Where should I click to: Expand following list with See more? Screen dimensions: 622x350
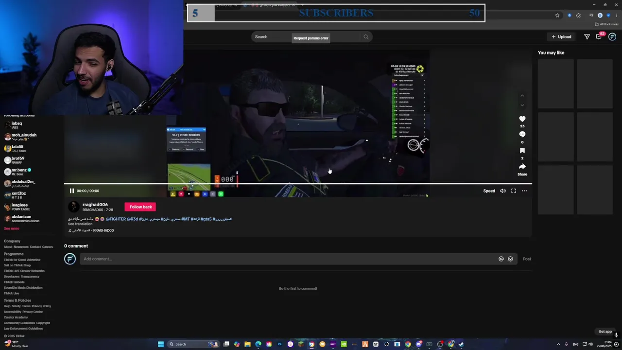(x=12, y=228)
